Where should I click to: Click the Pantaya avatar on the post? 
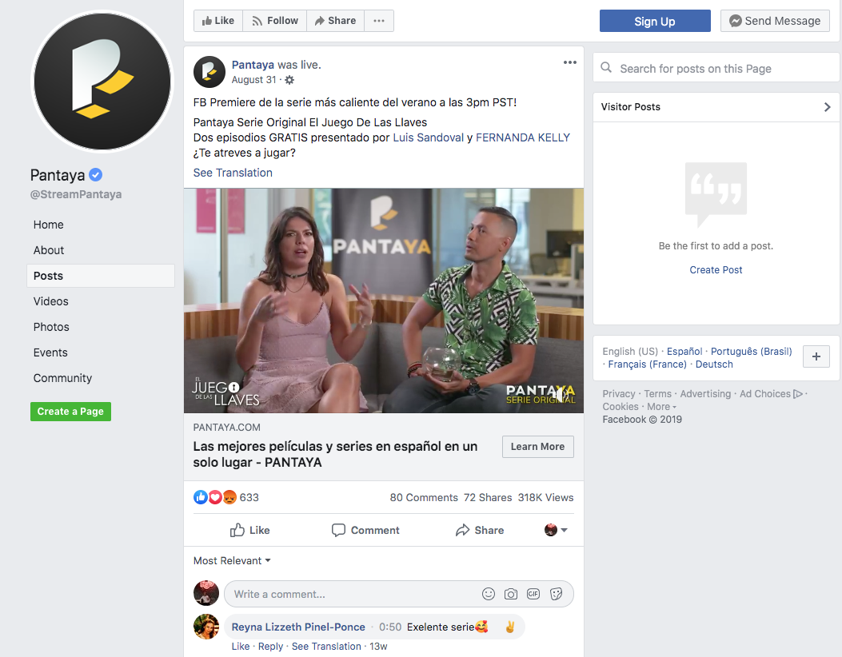tap(210, 72)
